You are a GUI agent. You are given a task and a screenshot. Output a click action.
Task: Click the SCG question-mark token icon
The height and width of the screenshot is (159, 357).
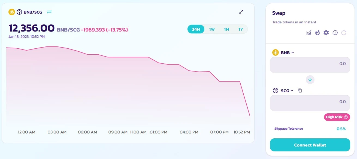click(x=276, y=91)
